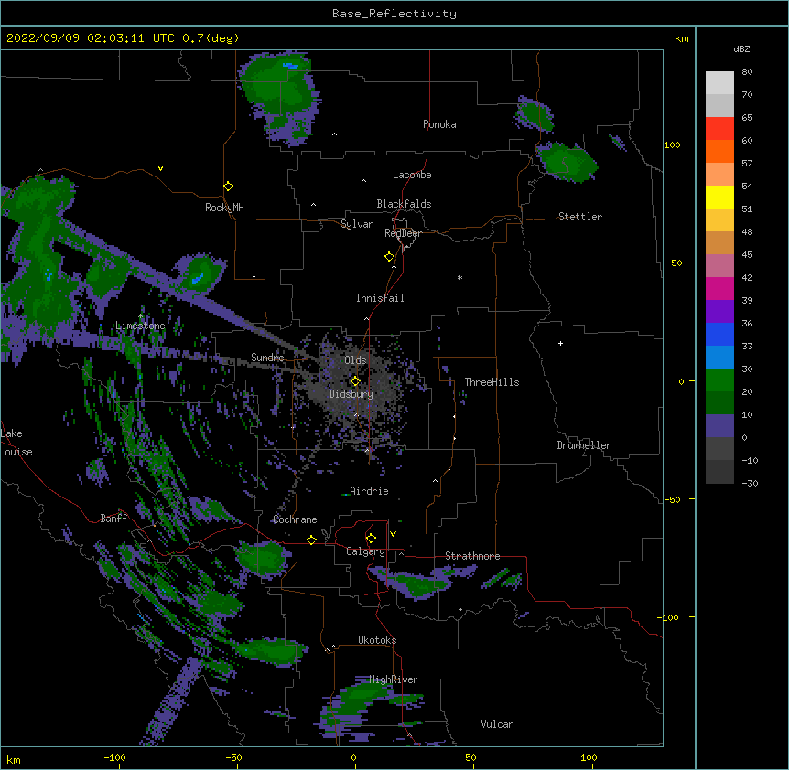Click the Calgary city label
The height and width of the screenshot is (770, 789).
pyautogui.click(x=365, y=551)
